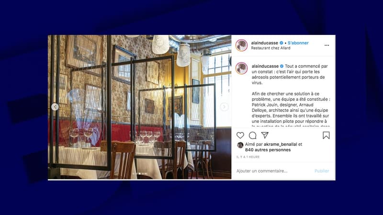Screen dimensions: 383x215
Task: Open the three-dot more options menu
Action: pyautogui.click(x=327, y=45)
